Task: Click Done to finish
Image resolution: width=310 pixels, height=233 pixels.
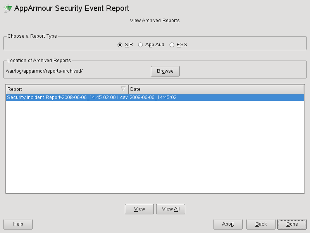Action: coord(291,224)
